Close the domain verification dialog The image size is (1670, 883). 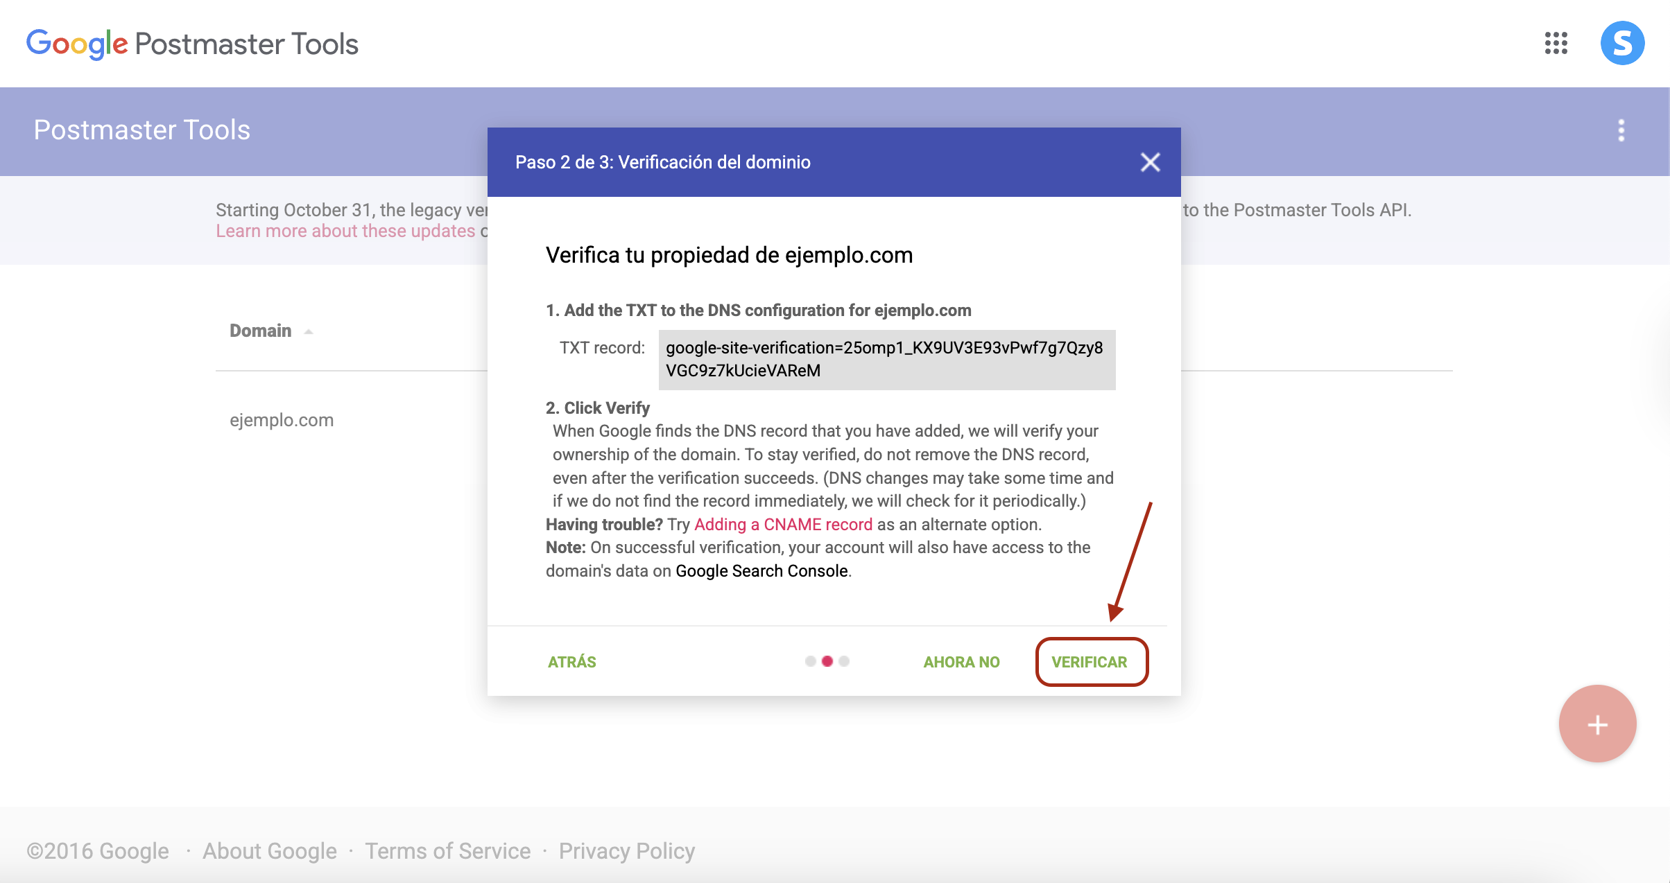tap(1150, 162)
